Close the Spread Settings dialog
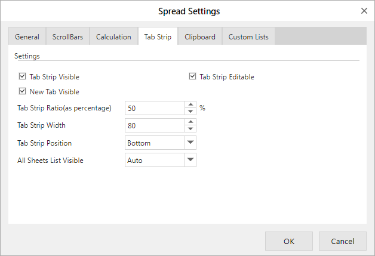375x256 pixels. click(364, 11)
